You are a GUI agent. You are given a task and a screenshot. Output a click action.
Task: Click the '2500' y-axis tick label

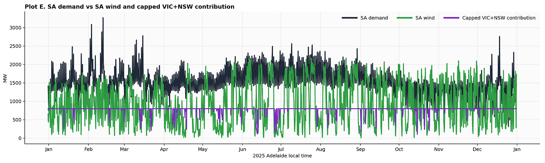point(16,46)
